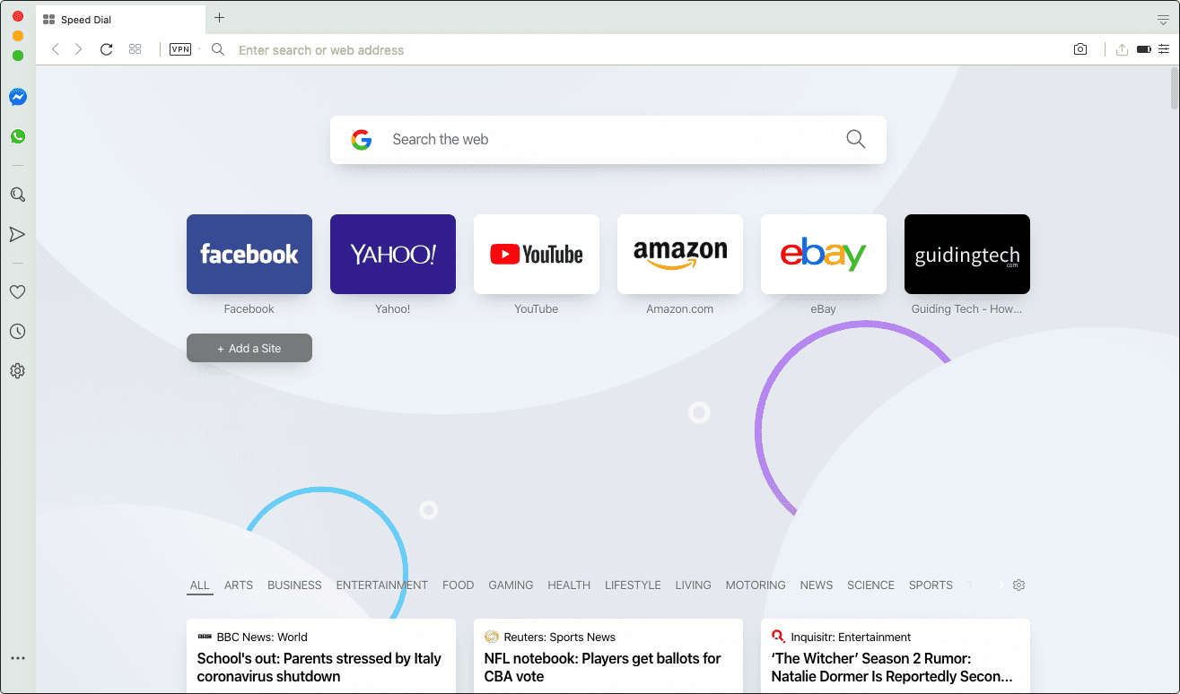The image size is (1180, 694).
Task: Reload the current page
Action: pos(106,49)
